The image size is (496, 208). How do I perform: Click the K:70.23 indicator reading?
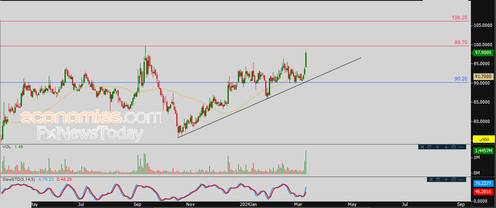click(x=46, y=179)
